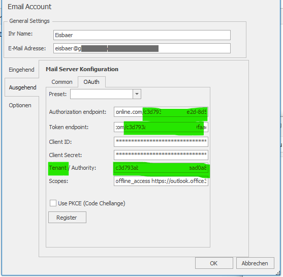
Task: Focus the Token endpoint field
Action: click(161, 127)
